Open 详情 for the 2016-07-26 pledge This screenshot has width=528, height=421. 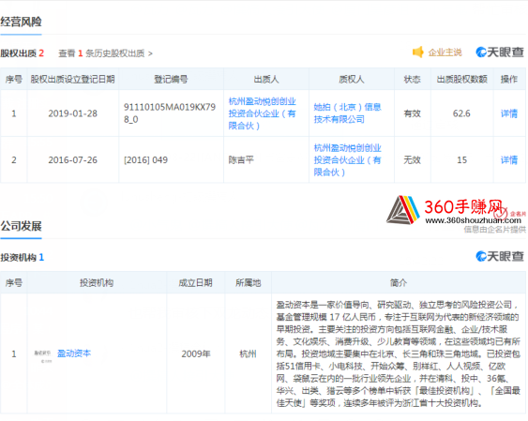(509, 159)
